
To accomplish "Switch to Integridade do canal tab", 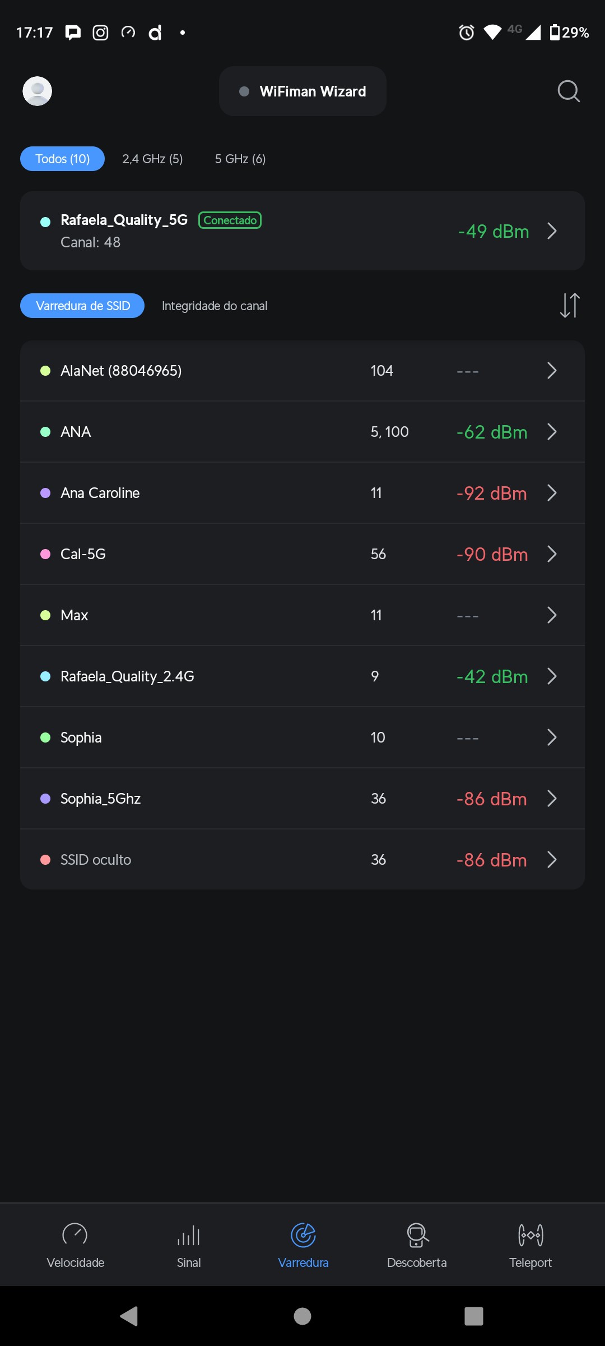I will pos(215,306).
